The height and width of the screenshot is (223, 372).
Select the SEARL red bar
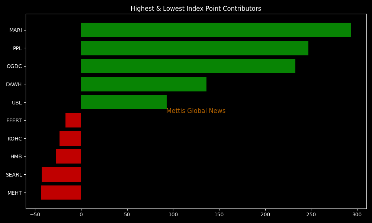click(x=61, y=175)
